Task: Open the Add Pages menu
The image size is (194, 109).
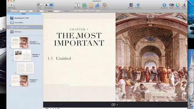Action: click(x=12, y=6)
